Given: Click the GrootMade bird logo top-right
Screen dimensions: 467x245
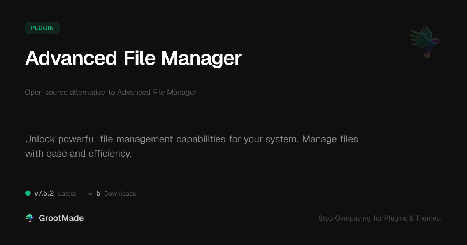Looking at the screenshot, I should tap(425, 42).
